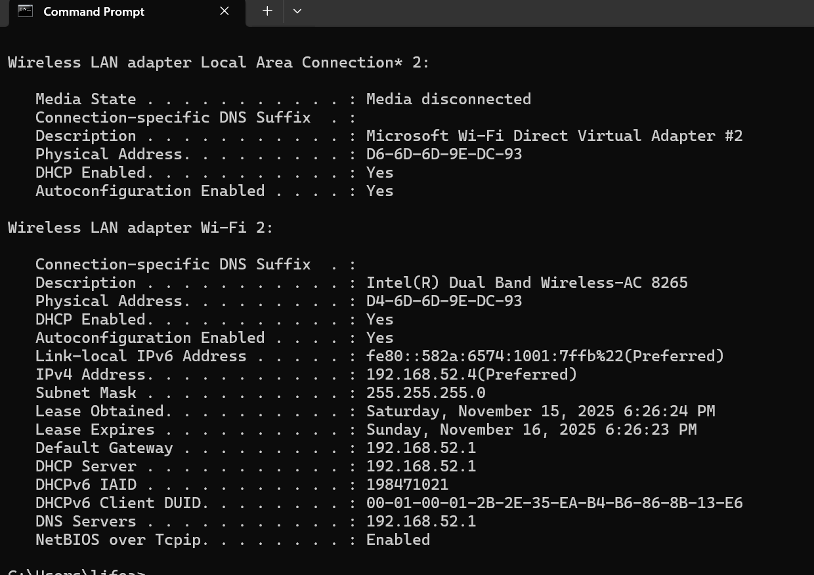Click the "Wireless LAN adapter Wi-Fi 2" heading
This screenshot has width=814, height=575.
[x=140, y=228]
